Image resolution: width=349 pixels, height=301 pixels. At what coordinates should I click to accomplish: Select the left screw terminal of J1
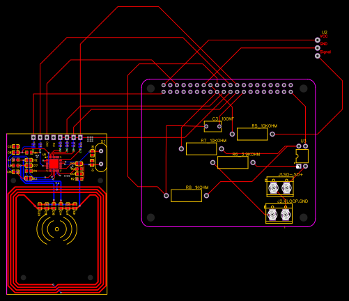(274, 187)
